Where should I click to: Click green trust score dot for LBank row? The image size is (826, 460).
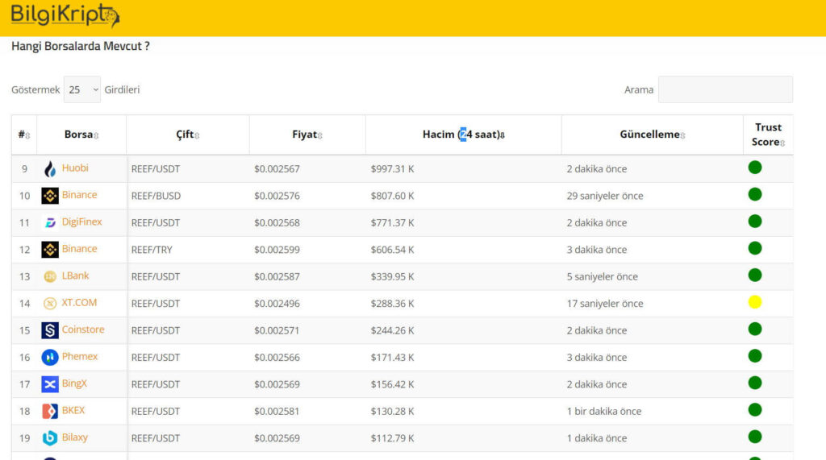(755, 276)
